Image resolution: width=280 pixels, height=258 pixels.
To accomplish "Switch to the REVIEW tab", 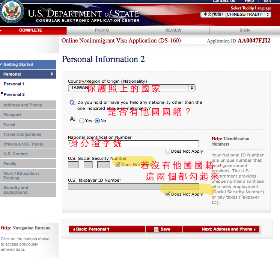I will (x=173, y=30).
